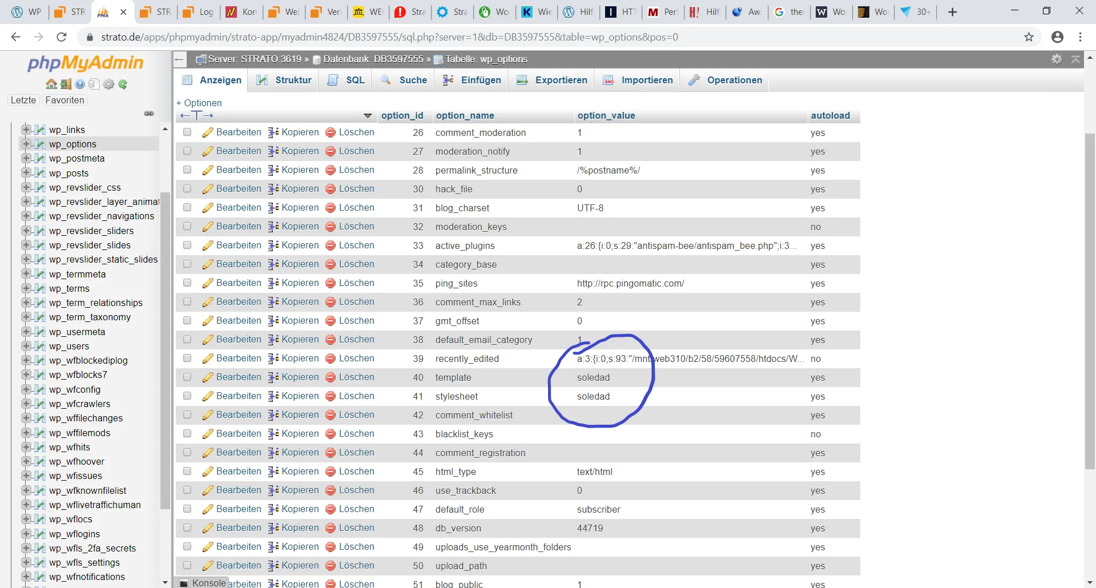Expand the wp_links tree node
Image resolution: width=1096 pixels, height=588 pixels.
click(x=26, y=130)
